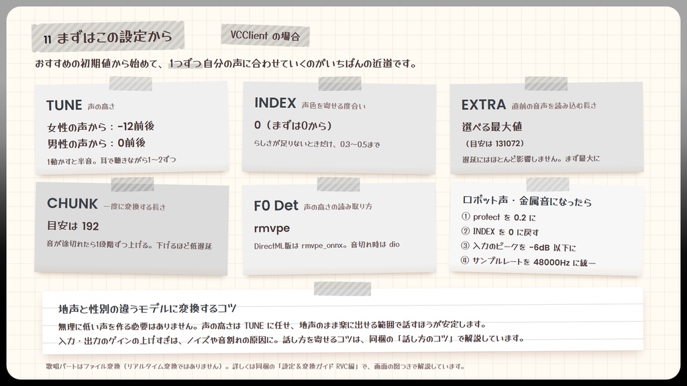Viewport: 687px width, 386px height.
Task: Click the 'CHUNK' card title
Action: (x=72, y=204)
